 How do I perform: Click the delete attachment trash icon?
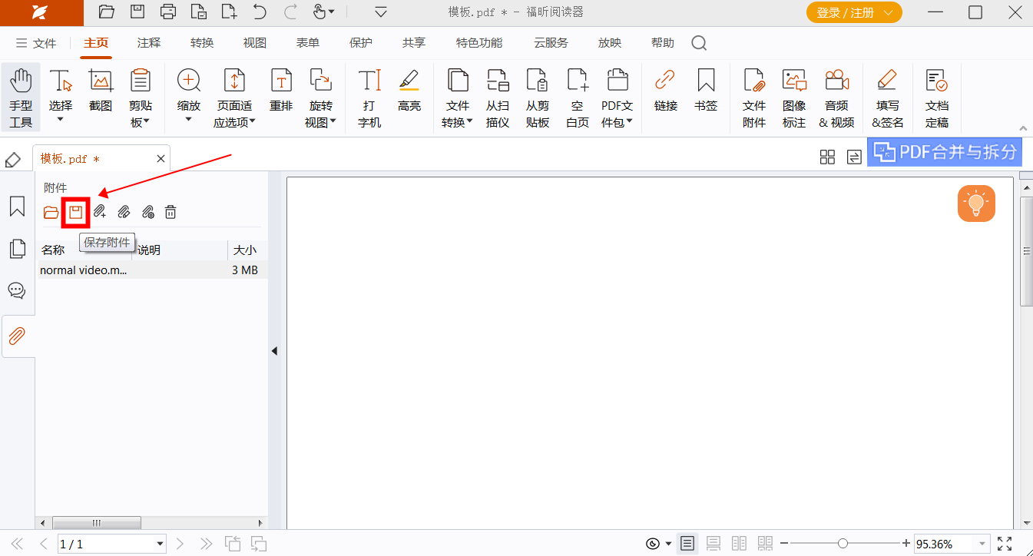pos(171,213)
